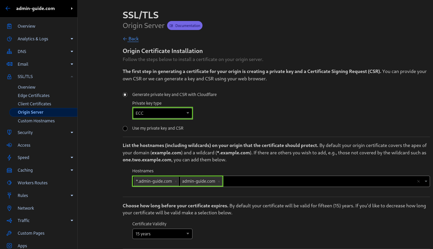Open the Client Certificates page
The width and height of the screenshot is (433, 249).
point(34,104)
